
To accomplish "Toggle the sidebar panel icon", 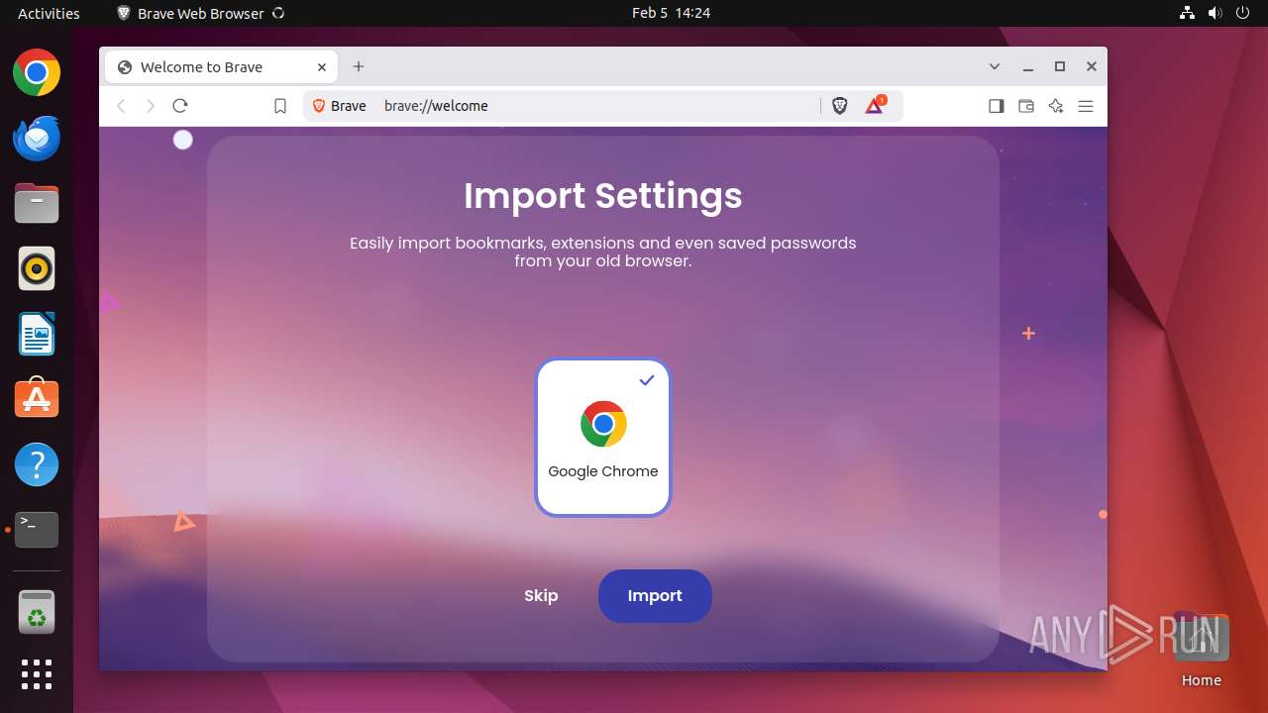I will (x=997, y=106).
